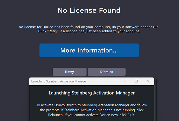Close the Launching Steinberg Activation Manager dialog
This screenshot has height=121, width=179.
coord(148,81)
